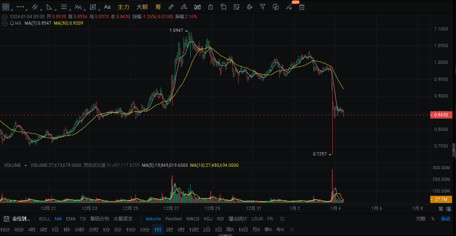Viewport: 456px width, 236px height.
Task: Click the copy drawings icon
Action: pyautogui.click(x=223, y=7)
